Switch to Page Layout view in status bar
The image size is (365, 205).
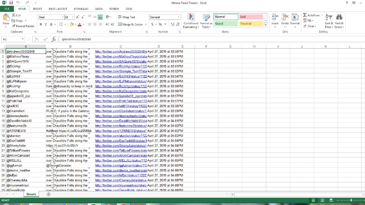point(322,200)
